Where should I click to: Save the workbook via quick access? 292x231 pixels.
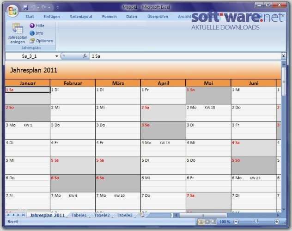(25, 8)
